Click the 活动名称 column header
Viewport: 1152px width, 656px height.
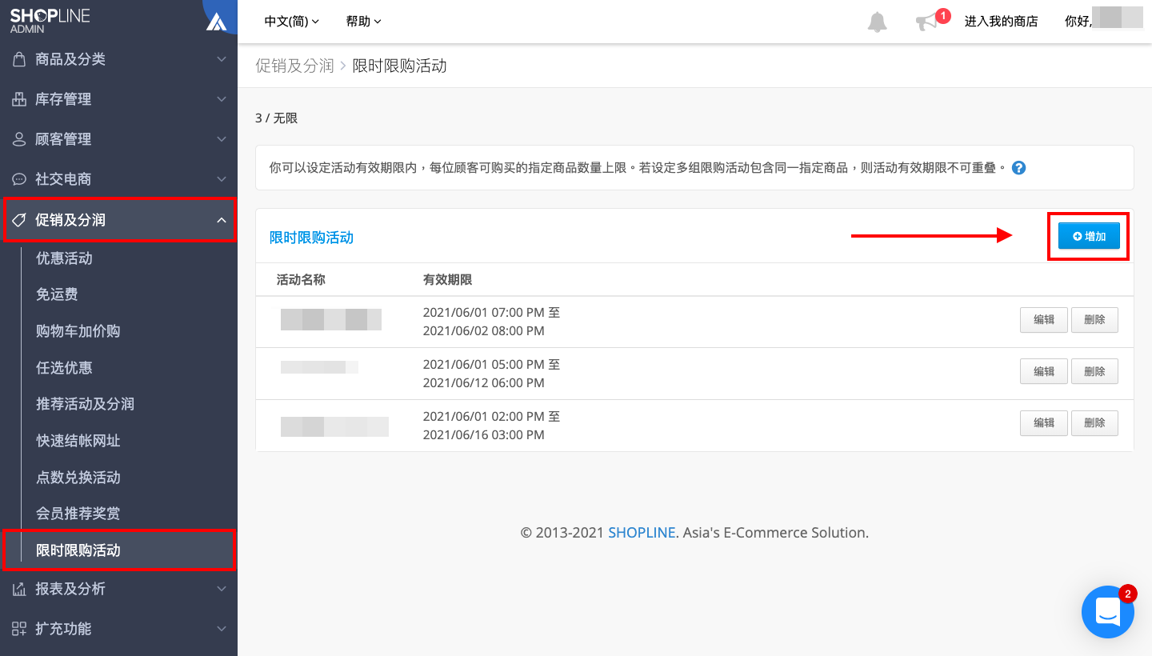tap(301, 280)
